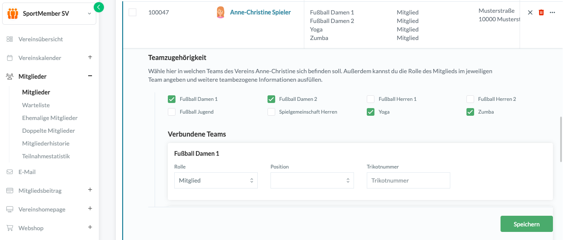
Task: Click the Webshop cart icon
Action: (10, 228)
